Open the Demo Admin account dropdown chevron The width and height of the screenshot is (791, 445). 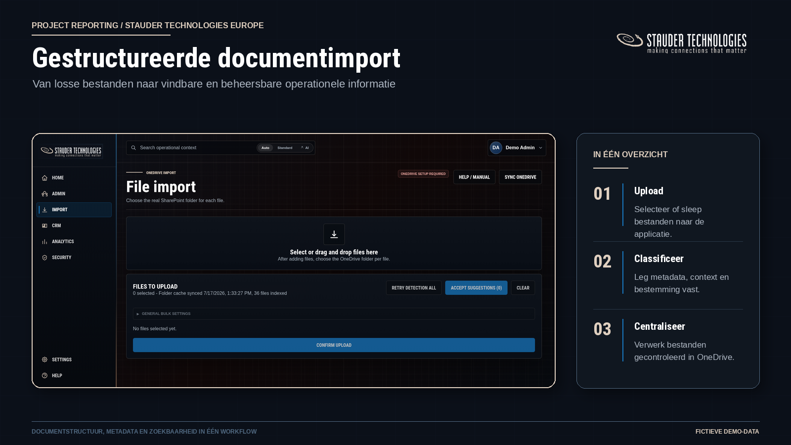540,148
